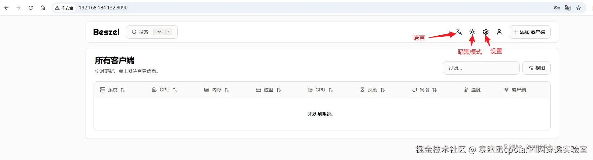Focus the address bar URL 192.168.184.132:8090

point(103,8)
